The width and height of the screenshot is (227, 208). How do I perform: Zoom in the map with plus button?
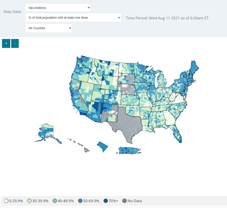tap(6, 43)
